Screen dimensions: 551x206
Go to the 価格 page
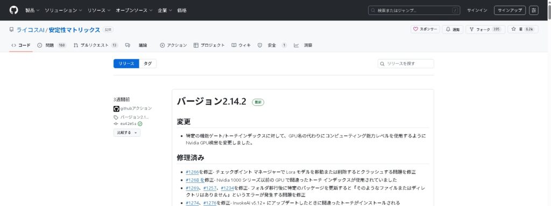tap(182, 11)
